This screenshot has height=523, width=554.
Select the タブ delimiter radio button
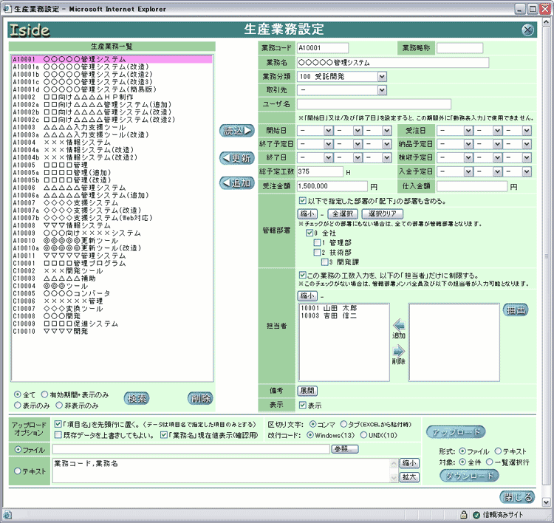(x=343, y=424)
